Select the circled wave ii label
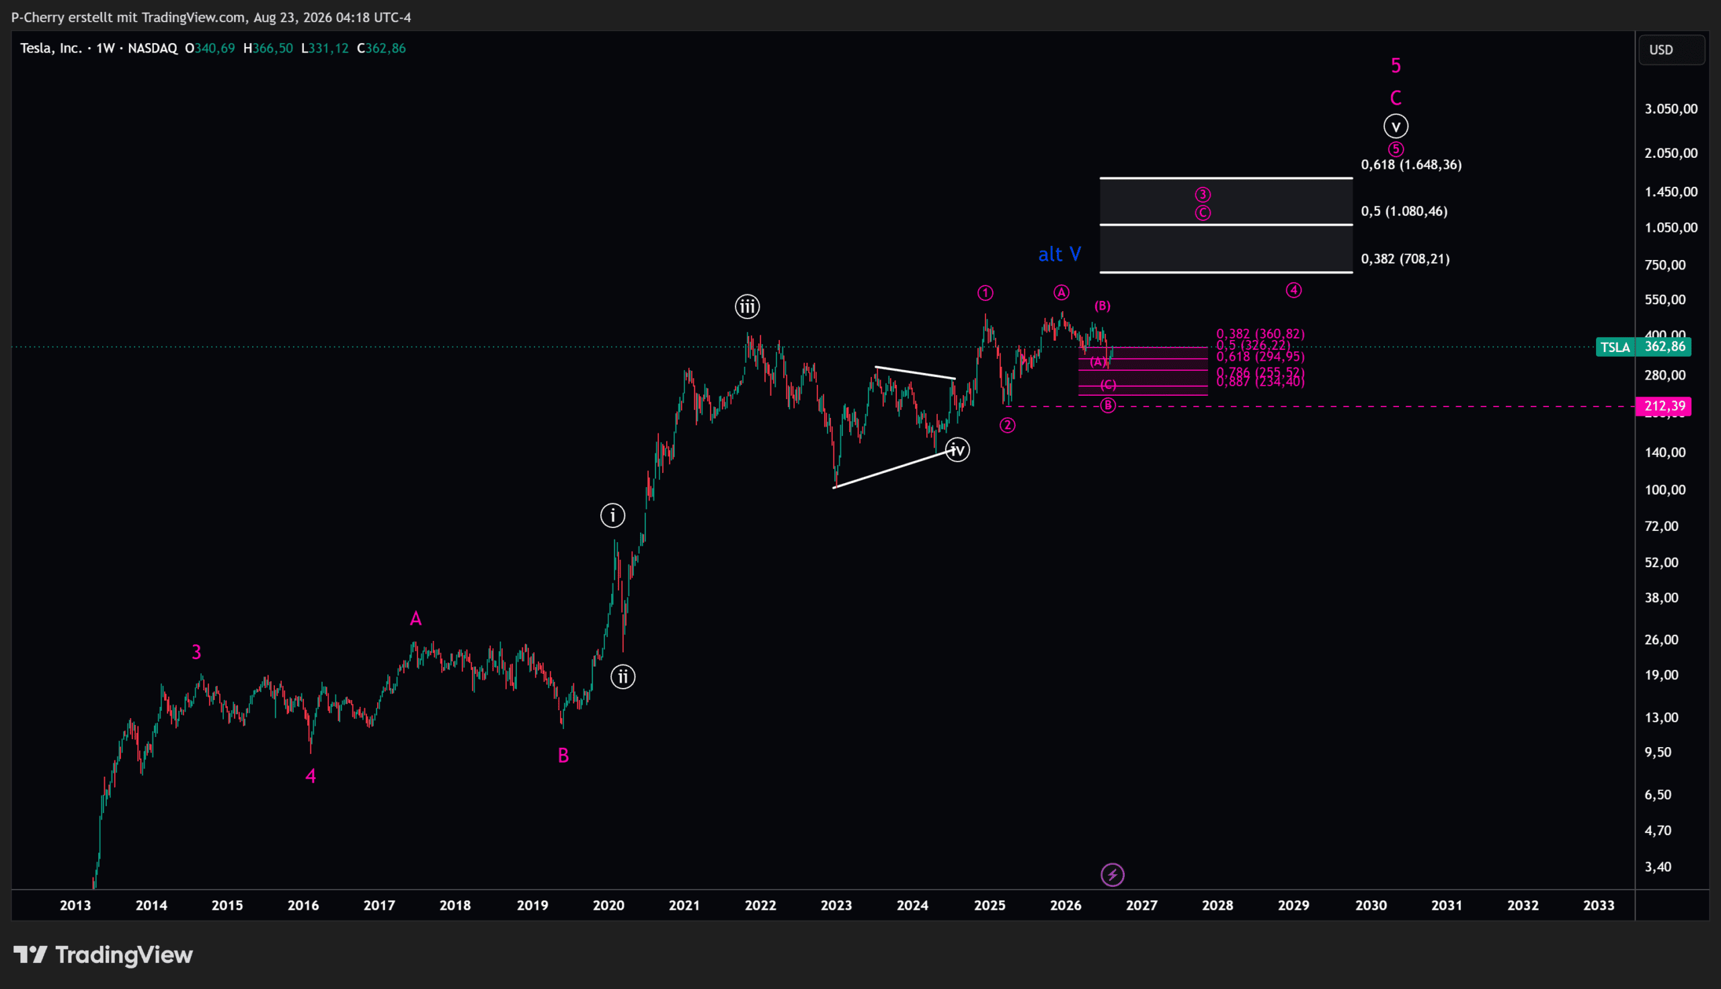This screenshot has height=989, width=1721. (623, 677)
